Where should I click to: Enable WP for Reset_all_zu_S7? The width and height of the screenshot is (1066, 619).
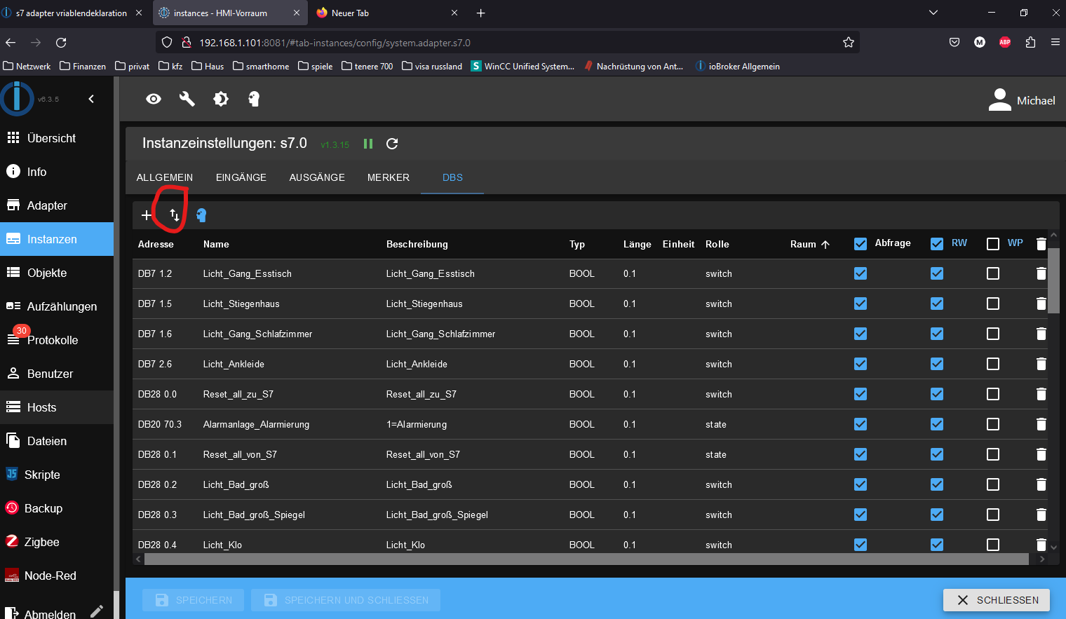coord(993,394)
